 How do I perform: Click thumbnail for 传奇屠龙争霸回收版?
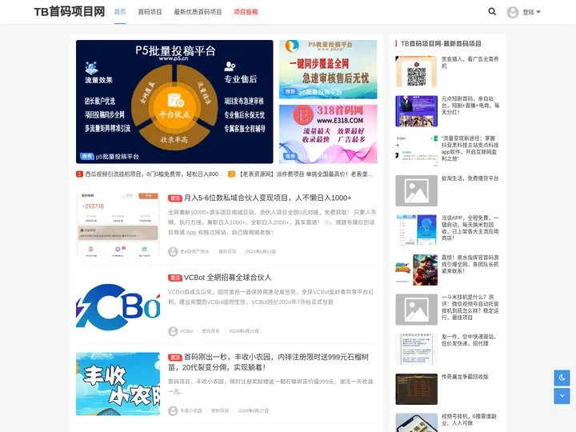point(416,389)
